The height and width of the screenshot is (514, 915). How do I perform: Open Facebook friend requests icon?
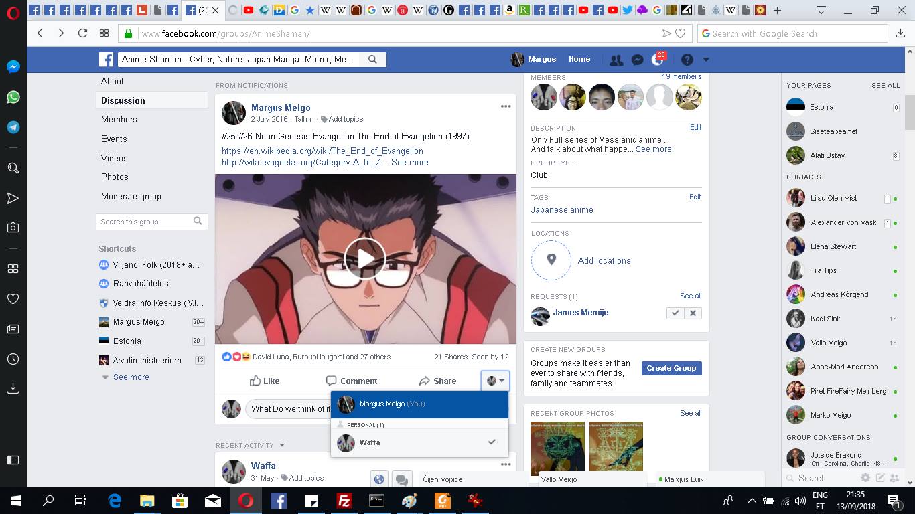click(x=616, y=60)
